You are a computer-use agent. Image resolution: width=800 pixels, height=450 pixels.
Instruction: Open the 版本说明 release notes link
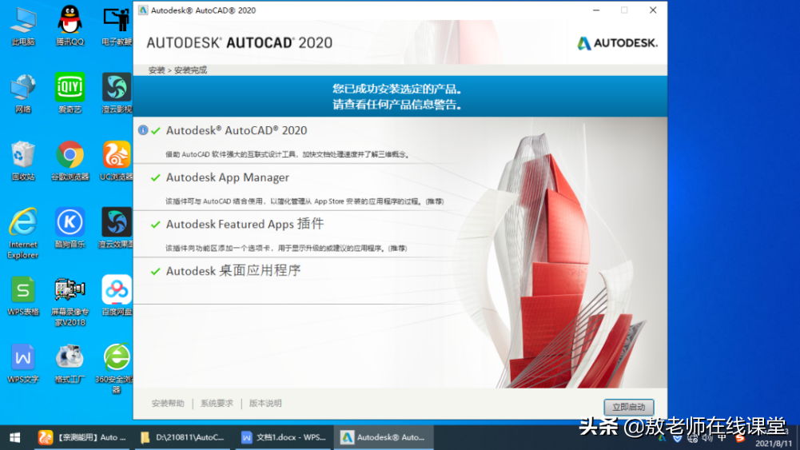(265, 404)
